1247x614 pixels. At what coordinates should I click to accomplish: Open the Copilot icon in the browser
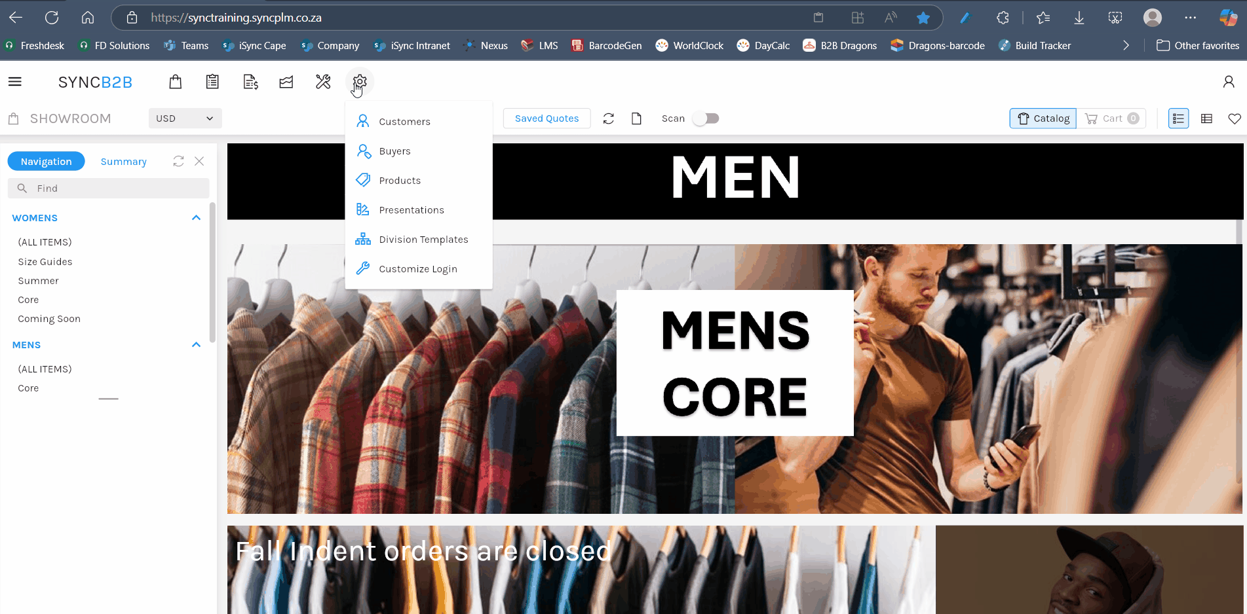click(1229, 18)
